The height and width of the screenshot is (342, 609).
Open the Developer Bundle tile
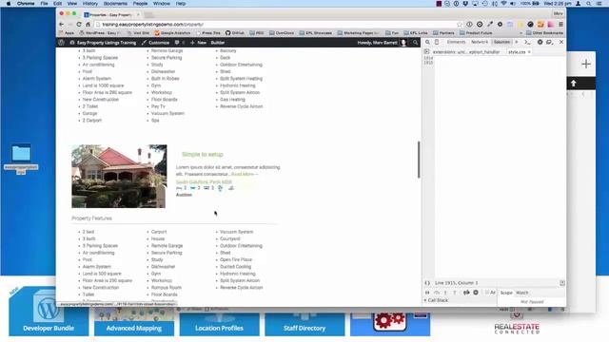click(49, 311)
